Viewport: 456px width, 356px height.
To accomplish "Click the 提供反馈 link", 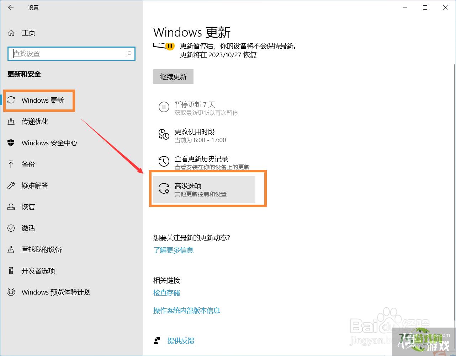I will pos(181,341).
